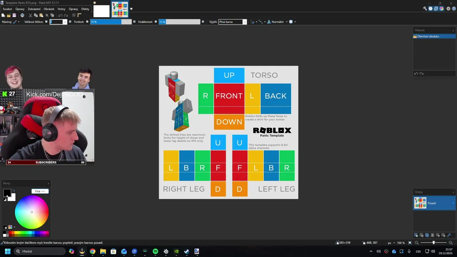The image size is (457, 257).
Task: Open the selection clipping mode dropdown
Action: pos(292,22)
